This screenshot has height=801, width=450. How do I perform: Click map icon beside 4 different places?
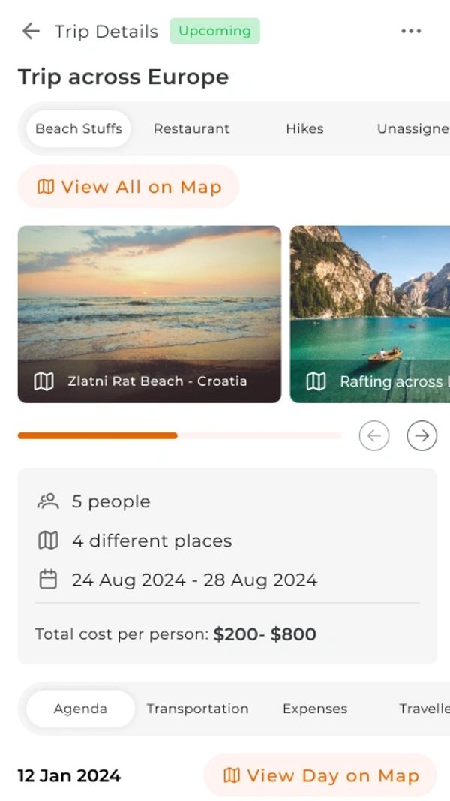pos(48,541)
